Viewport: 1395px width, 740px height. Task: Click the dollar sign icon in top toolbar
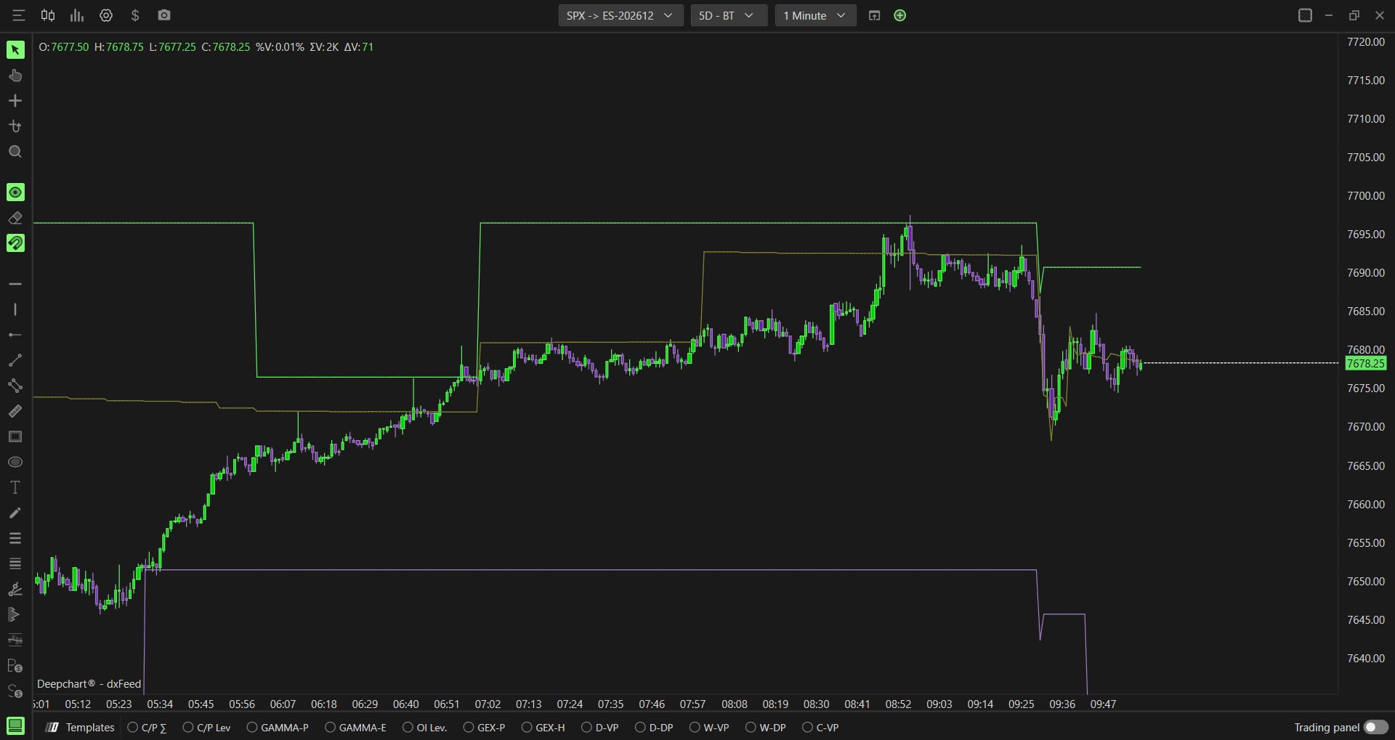point(135,15)
